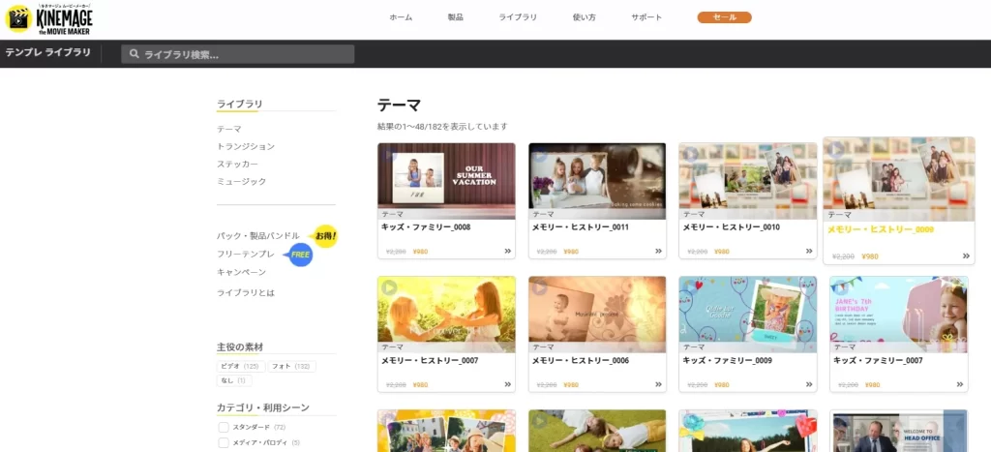Image resolution: width=991 pixels, height=452 pixels.
Task: Play preview of メモリー・ヒストリー_0011
Action: point(540,155)
